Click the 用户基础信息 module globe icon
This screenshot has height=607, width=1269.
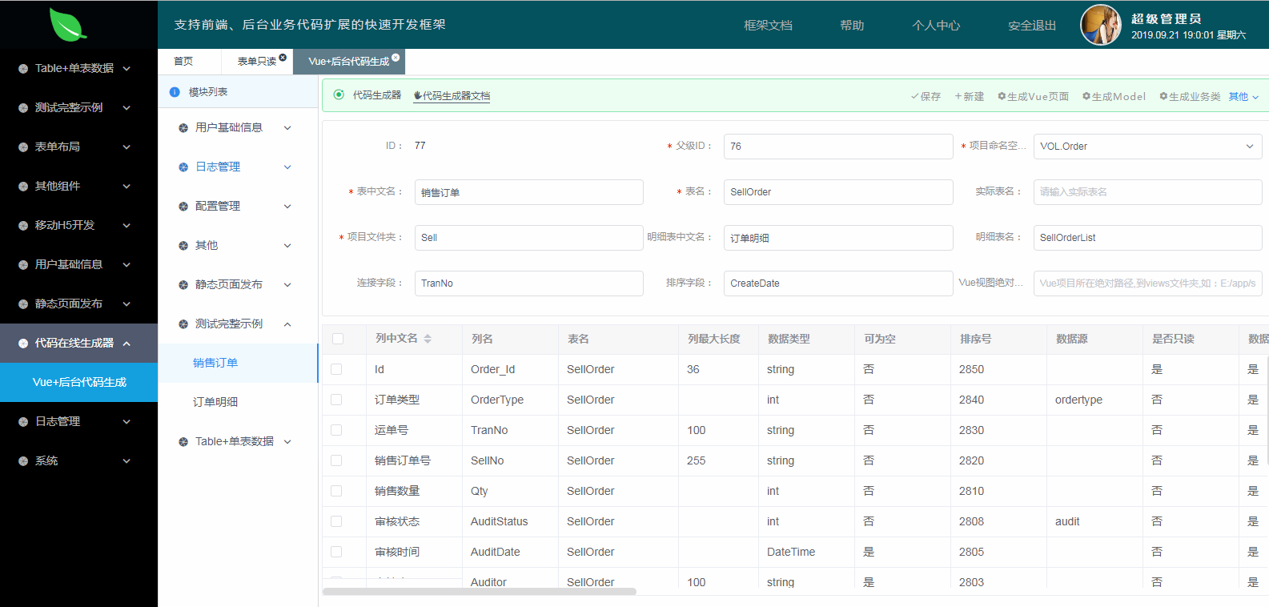pos(183,128)
